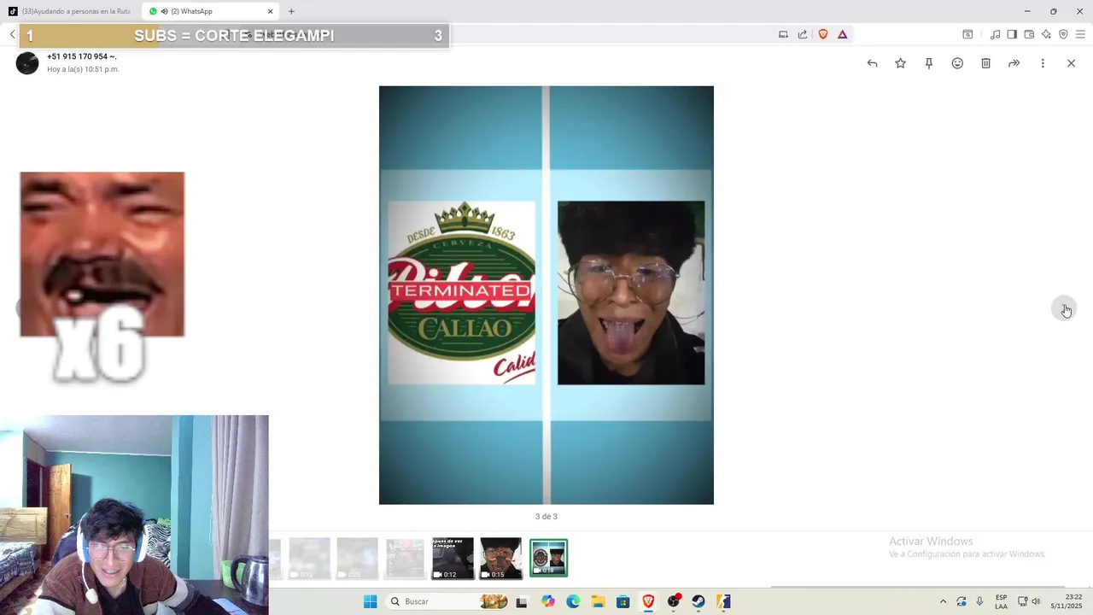1093x615 pixels.
Task: Delete the media using the trash icon
Action: pos(985,63)
